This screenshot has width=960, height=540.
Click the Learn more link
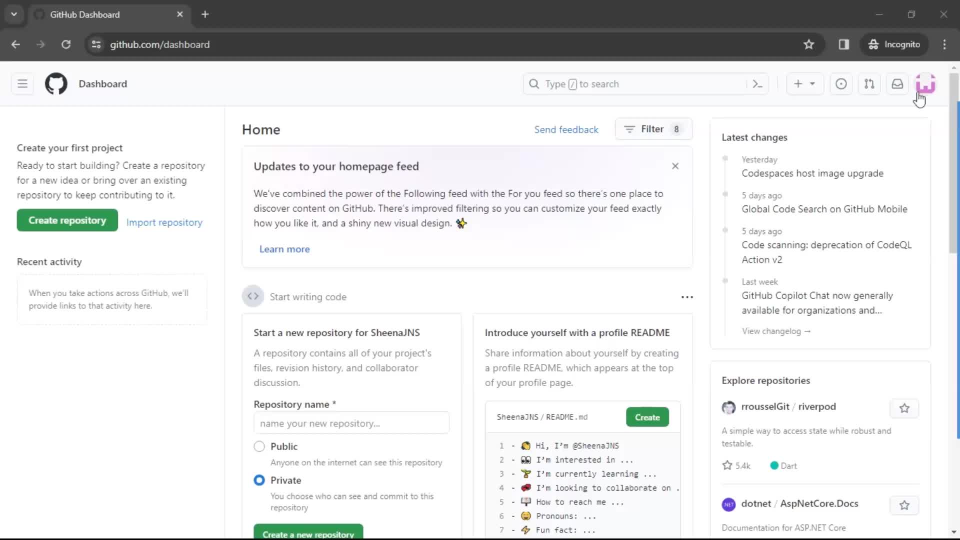pos(284,248)
